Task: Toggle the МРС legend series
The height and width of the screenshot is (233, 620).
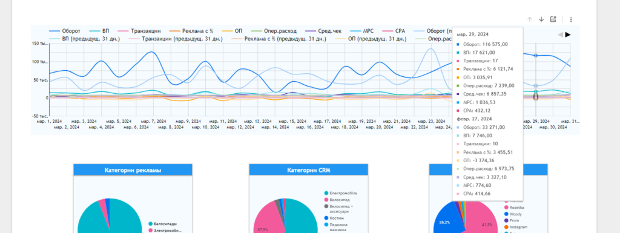Action: click(362, 31)
